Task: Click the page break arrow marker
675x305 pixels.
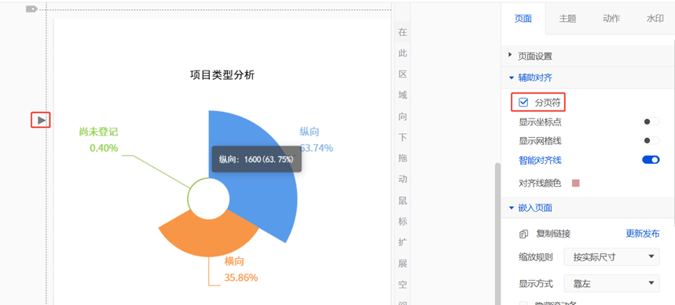Action: [42, 120]
